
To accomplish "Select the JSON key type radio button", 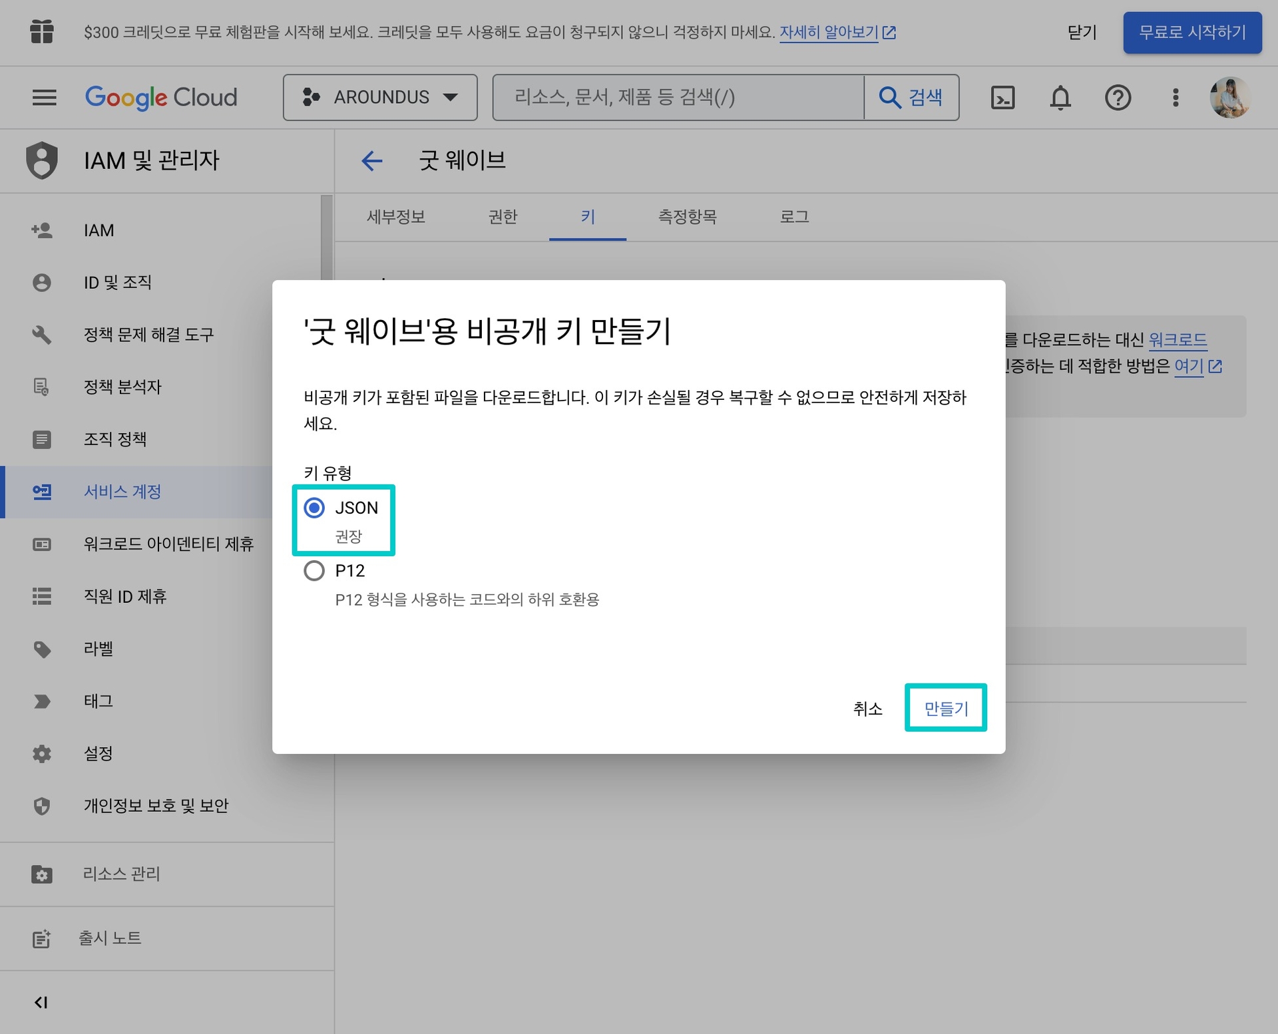I will [x=314, y=508].
